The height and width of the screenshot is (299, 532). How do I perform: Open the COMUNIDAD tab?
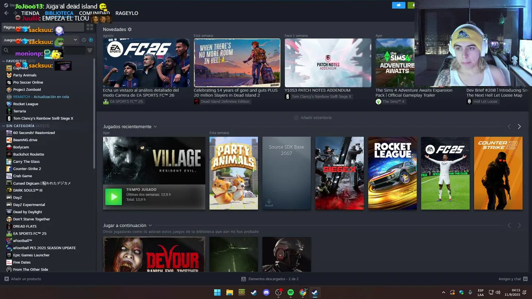94,13
